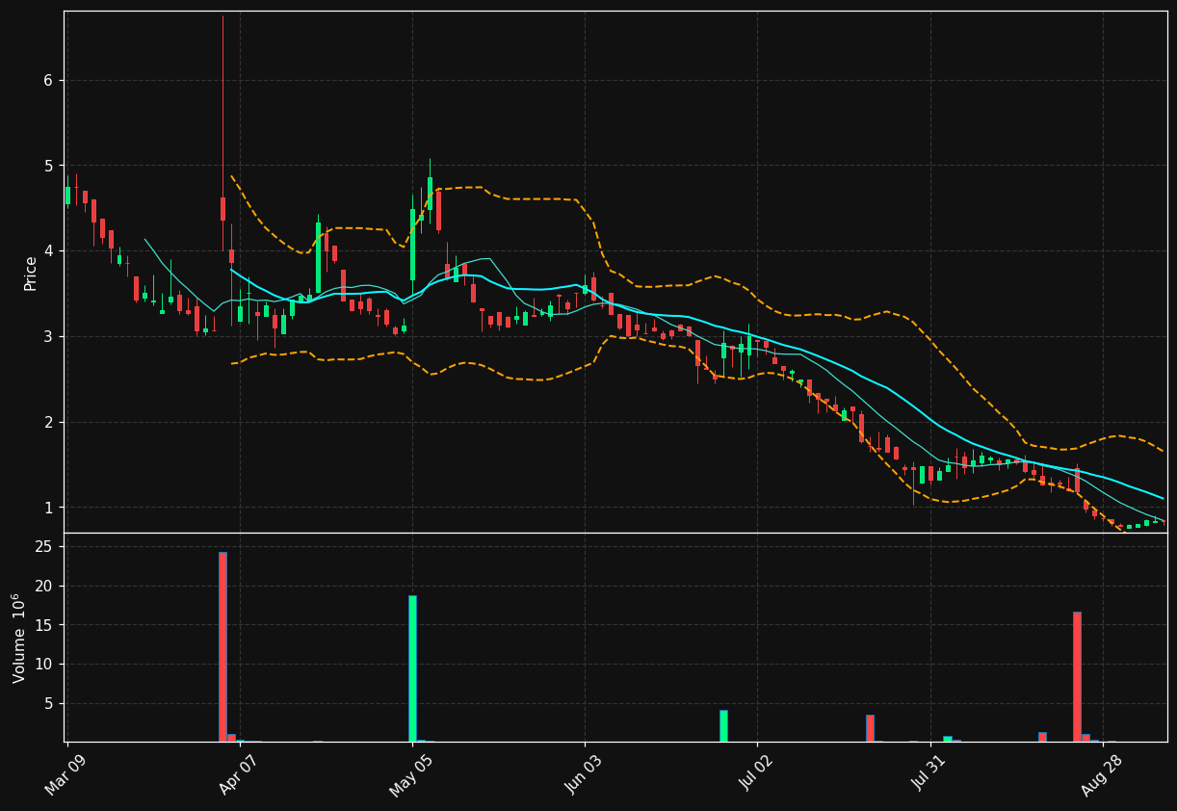Click price axis value 2

point(47,422)
